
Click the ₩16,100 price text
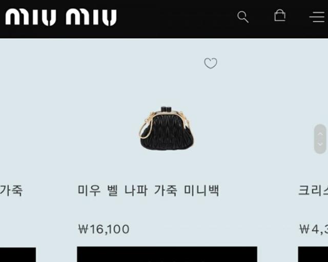[104, 229]
